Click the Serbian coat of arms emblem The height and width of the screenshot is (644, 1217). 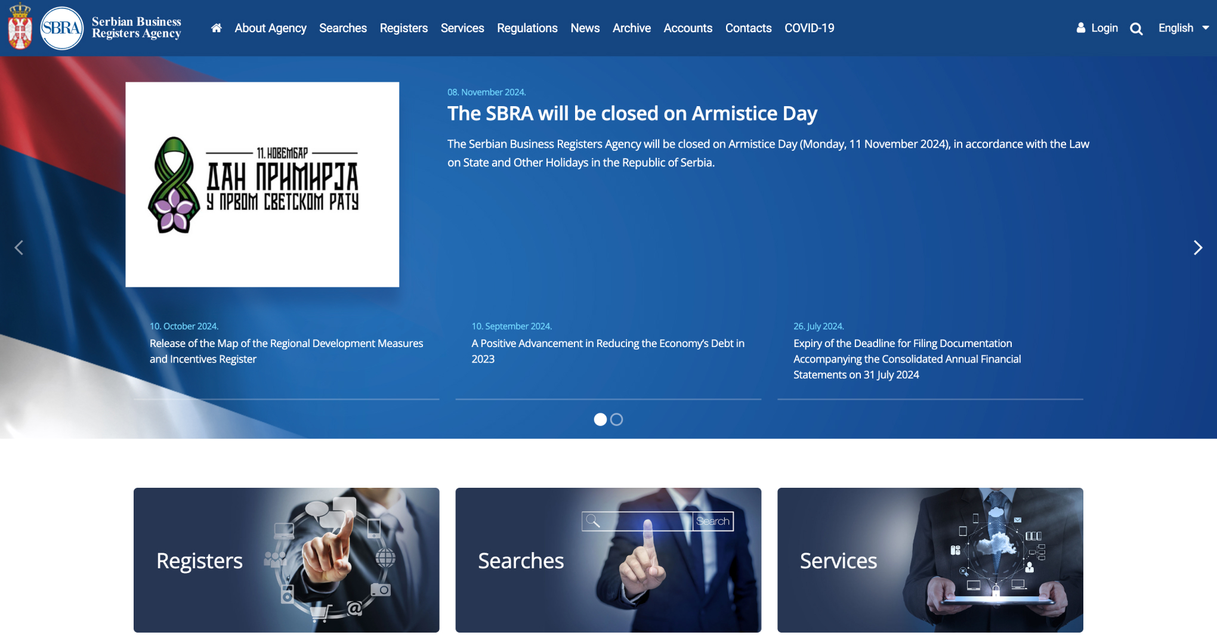click(20, 26)
